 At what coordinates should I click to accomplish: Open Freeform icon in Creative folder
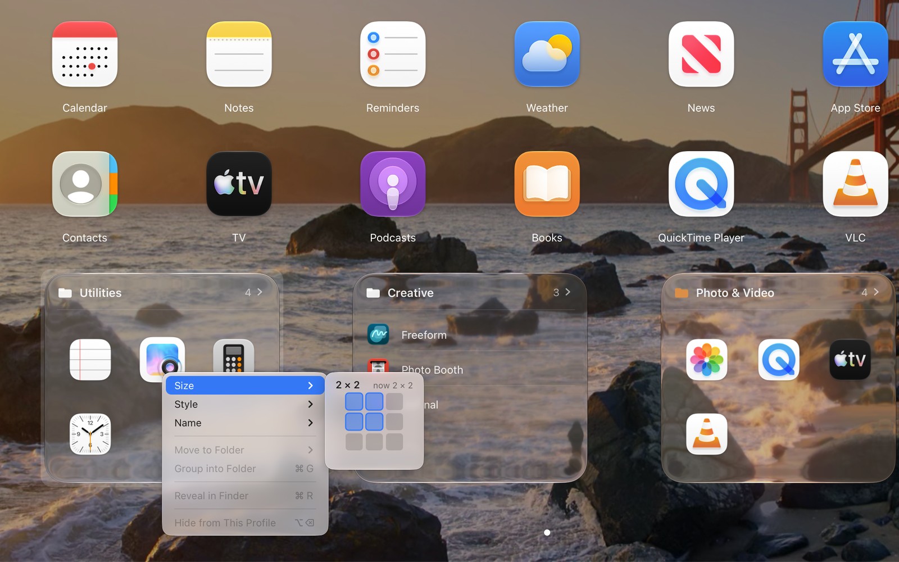pos(378,334)
